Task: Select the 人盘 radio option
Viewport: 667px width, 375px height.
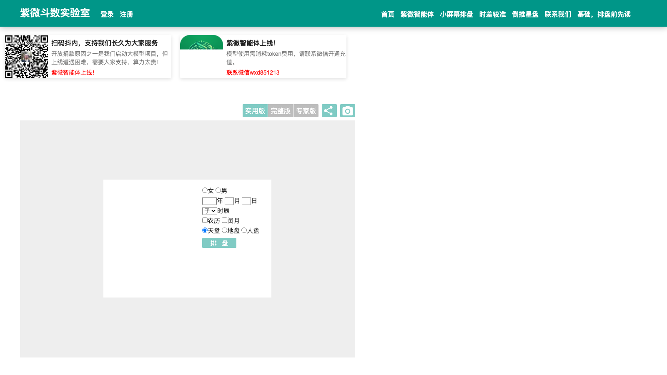Action: pyautogui.click(x=244, y=230)
